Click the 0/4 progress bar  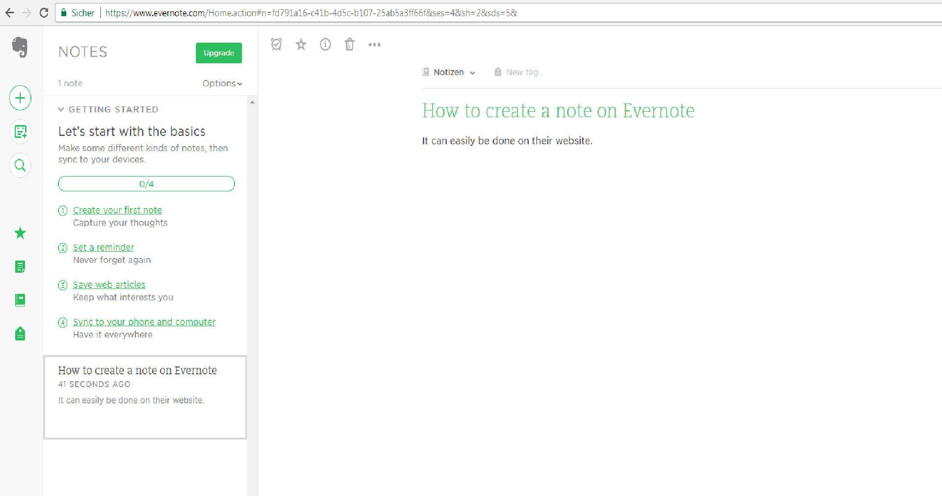pos(146,183)
